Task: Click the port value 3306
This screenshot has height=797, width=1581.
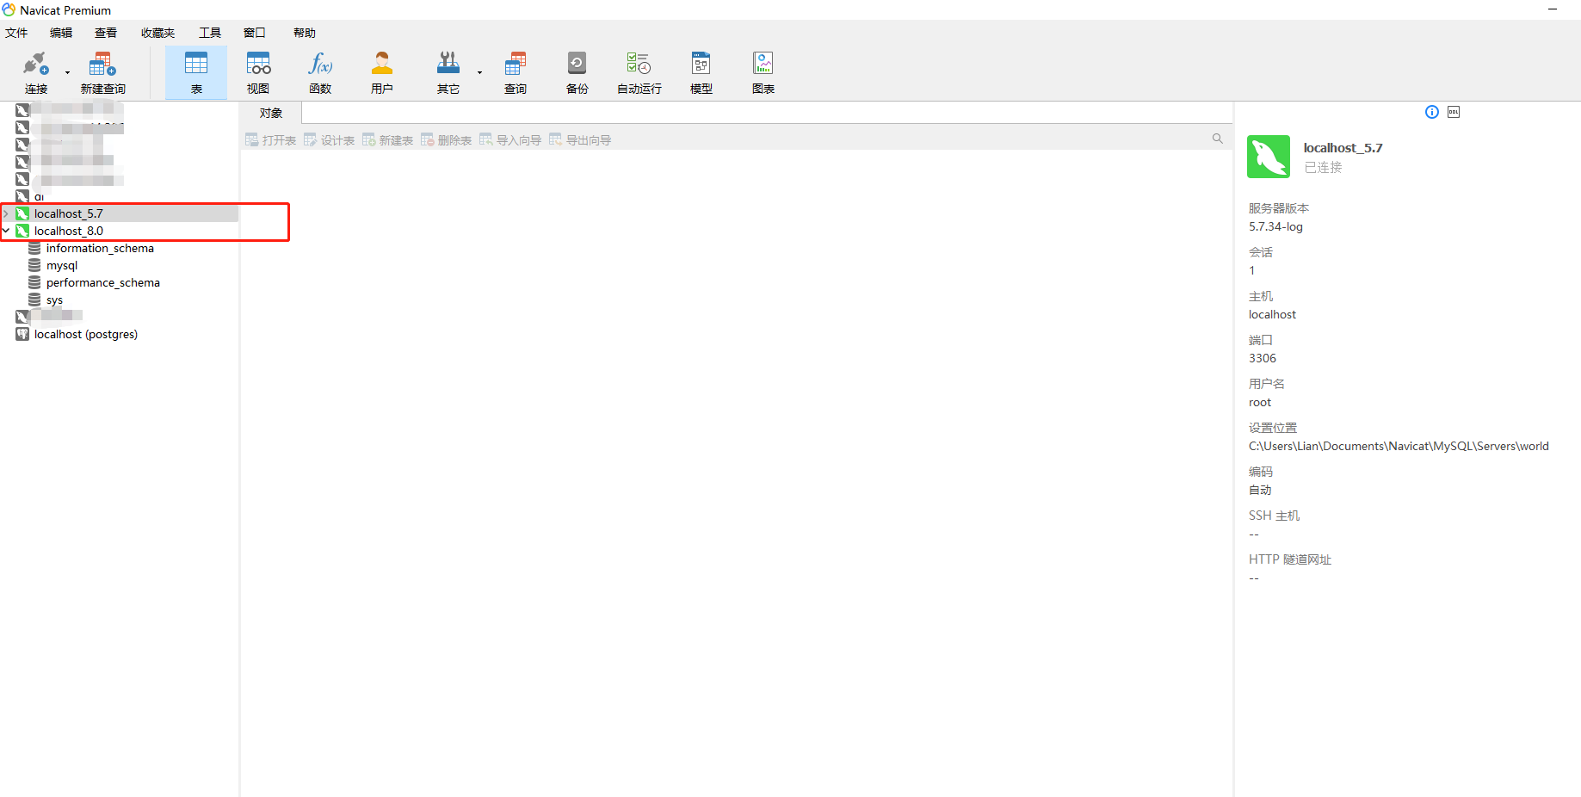Action: [x=1263, y=358]
